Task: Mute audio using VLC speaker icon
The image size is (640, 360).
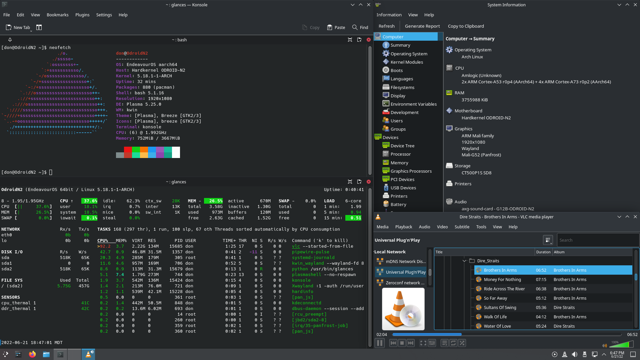Action: [605, 346]
